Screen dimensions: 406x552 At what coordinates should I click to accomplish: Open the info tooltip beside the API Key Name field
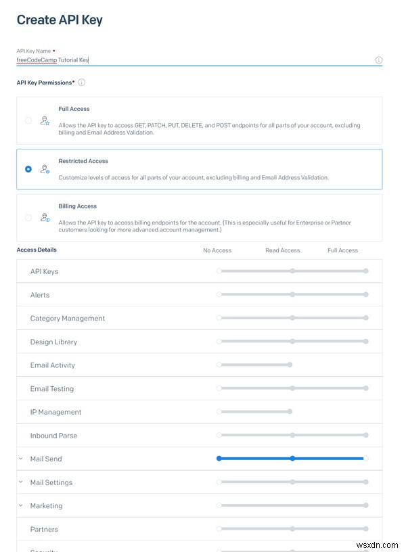[380, 60]
